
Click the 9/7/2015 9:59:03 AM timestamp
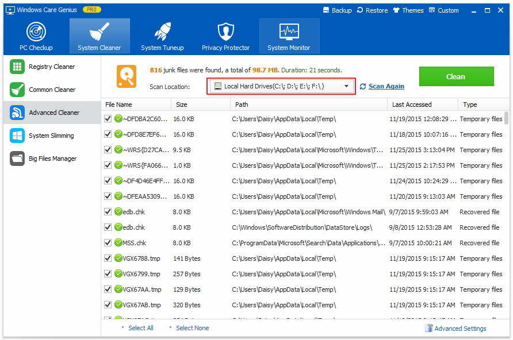pos(419,212)
